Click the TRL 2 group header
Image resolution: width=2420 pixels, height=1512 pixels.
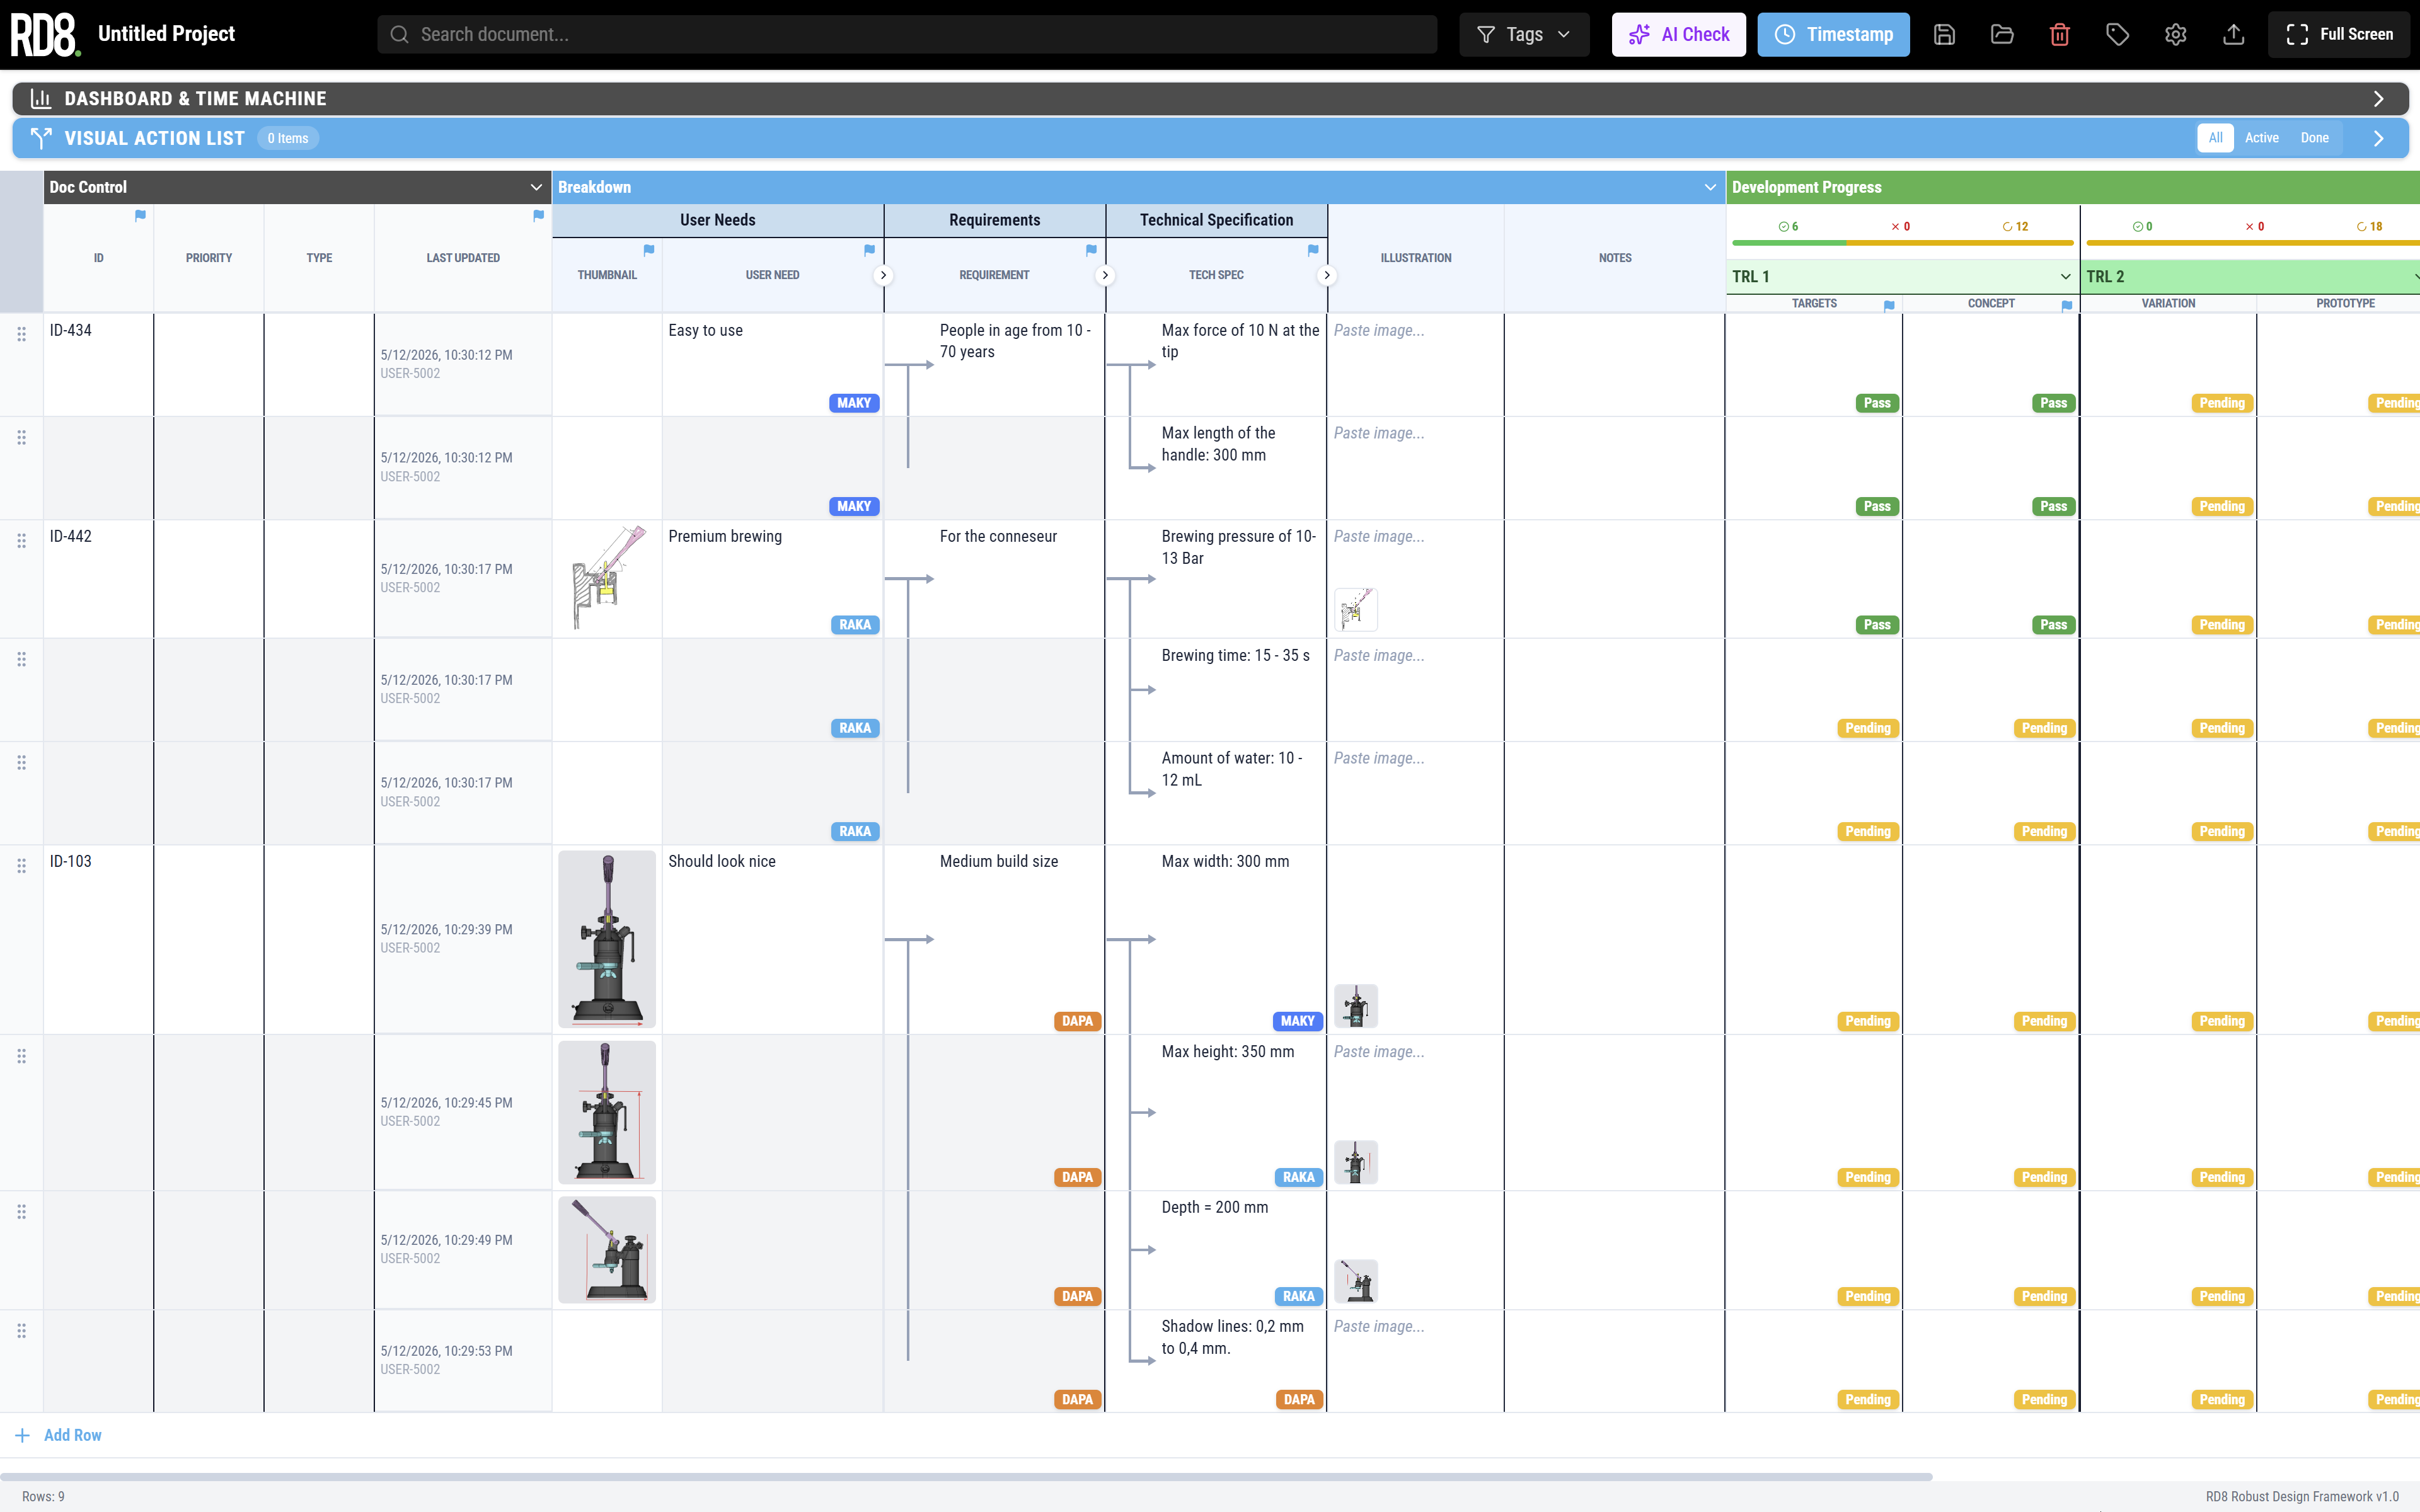(x=2250, y=276)
